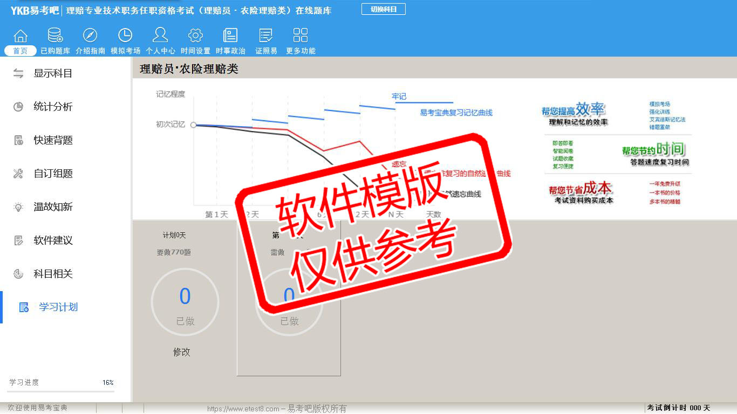Click the 学习进度 progress bar

coord(60,391)
